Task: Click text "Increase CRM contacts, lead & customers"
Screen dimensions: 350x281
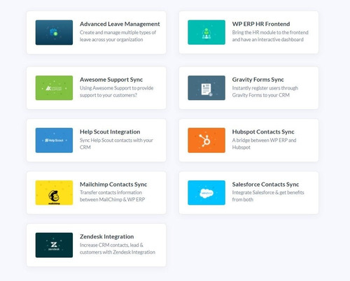Action: click(x=118, y=249)
